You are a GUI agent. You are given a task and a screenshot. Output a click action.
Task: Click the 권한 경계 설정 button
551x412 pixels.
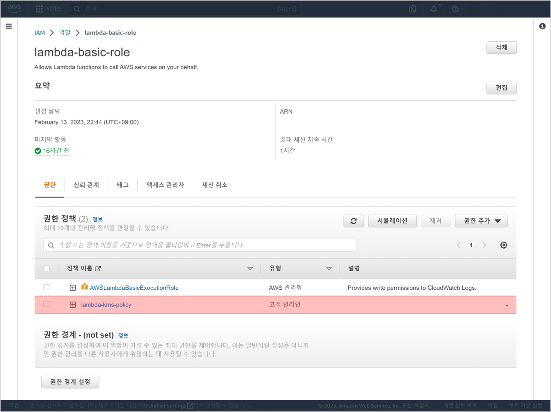(x=70, y=382)
